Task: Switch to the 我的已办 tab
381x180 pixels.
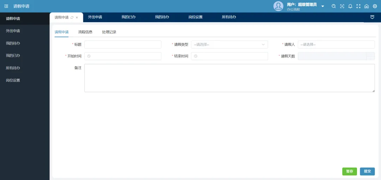Action: (128, 17)
